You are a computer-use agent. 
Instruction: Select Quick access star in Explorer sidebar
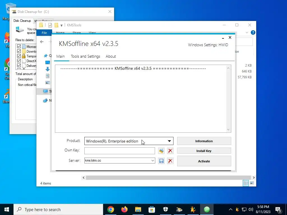(46, 56)
